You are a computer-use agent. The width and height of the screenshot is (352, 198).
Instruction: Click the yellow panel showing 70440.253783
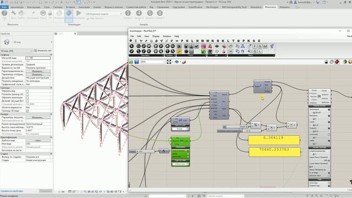pyautogui.click(x=274, y=152)
